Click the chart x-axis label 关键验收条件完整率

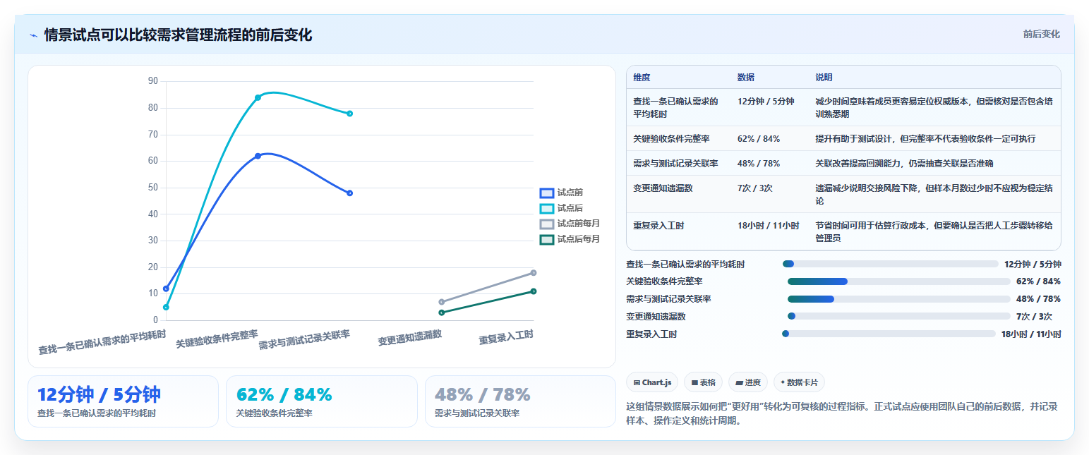point(217,339)
